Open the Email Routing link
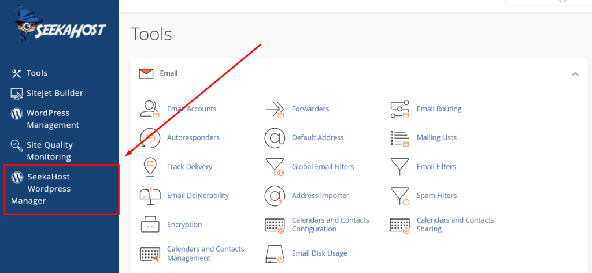The height and width of the screenshot is (273, 592). click(x=439, y=109)
